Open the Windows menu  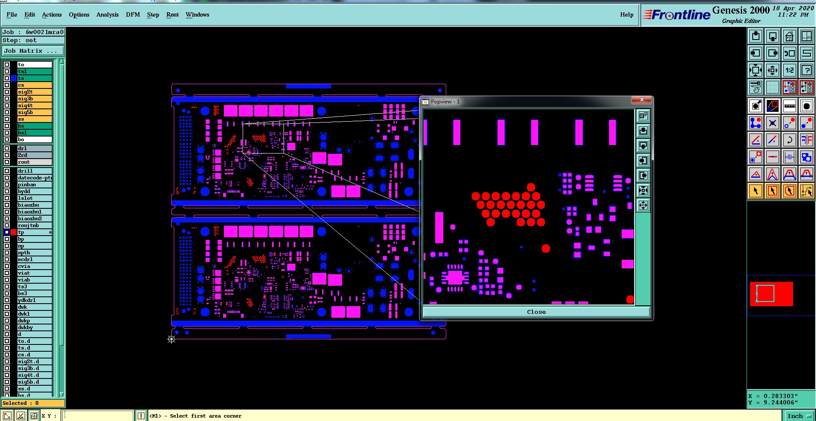pyautogui.click(x=198, y=14)
